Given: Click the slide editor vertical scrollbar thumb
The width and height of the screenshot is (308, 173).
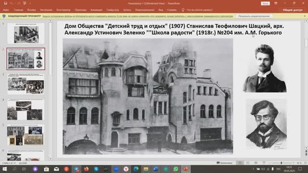Looking at the screenshot, I should click(x=306, y=43).
